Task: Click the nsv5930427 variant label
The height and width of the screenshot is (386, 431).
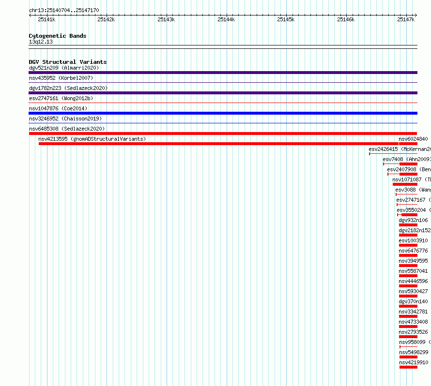Action: coord(413,291)
